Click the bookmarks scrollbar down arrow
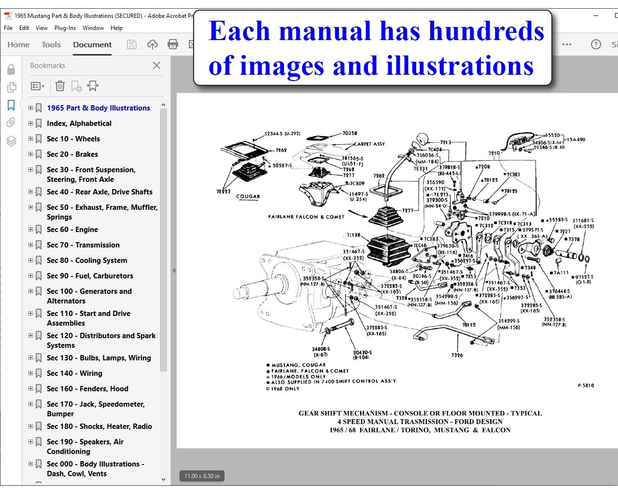This screenshot has height=494, width=618. pos(163,479)
